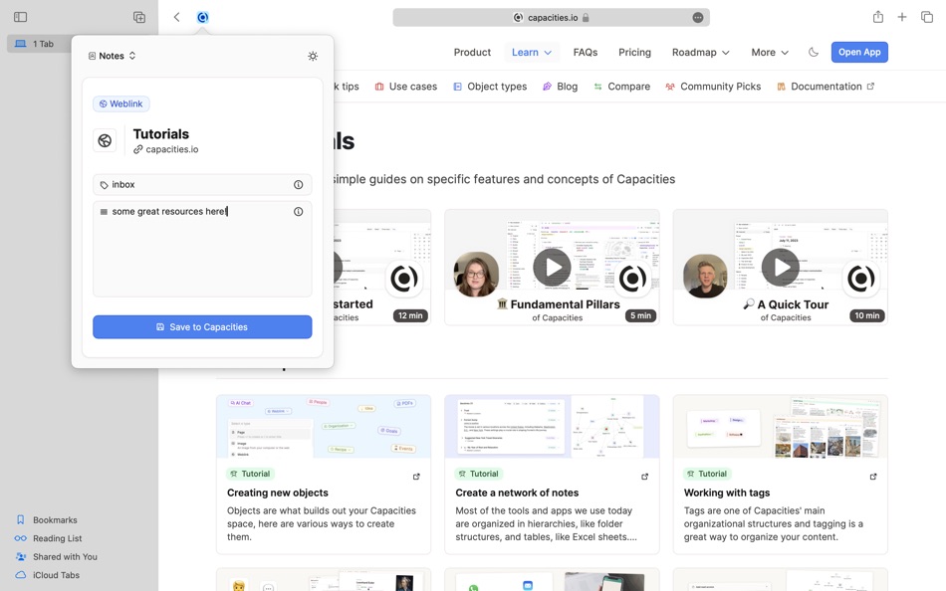Click the Share icon in Safari toolbar
Image resolution: width=946 pixels, height=591 pixels.
[x=878, y=17]
